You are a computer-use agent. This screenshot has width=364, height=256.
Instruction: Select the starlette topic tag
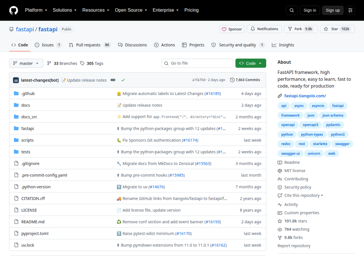pos(320,144)
